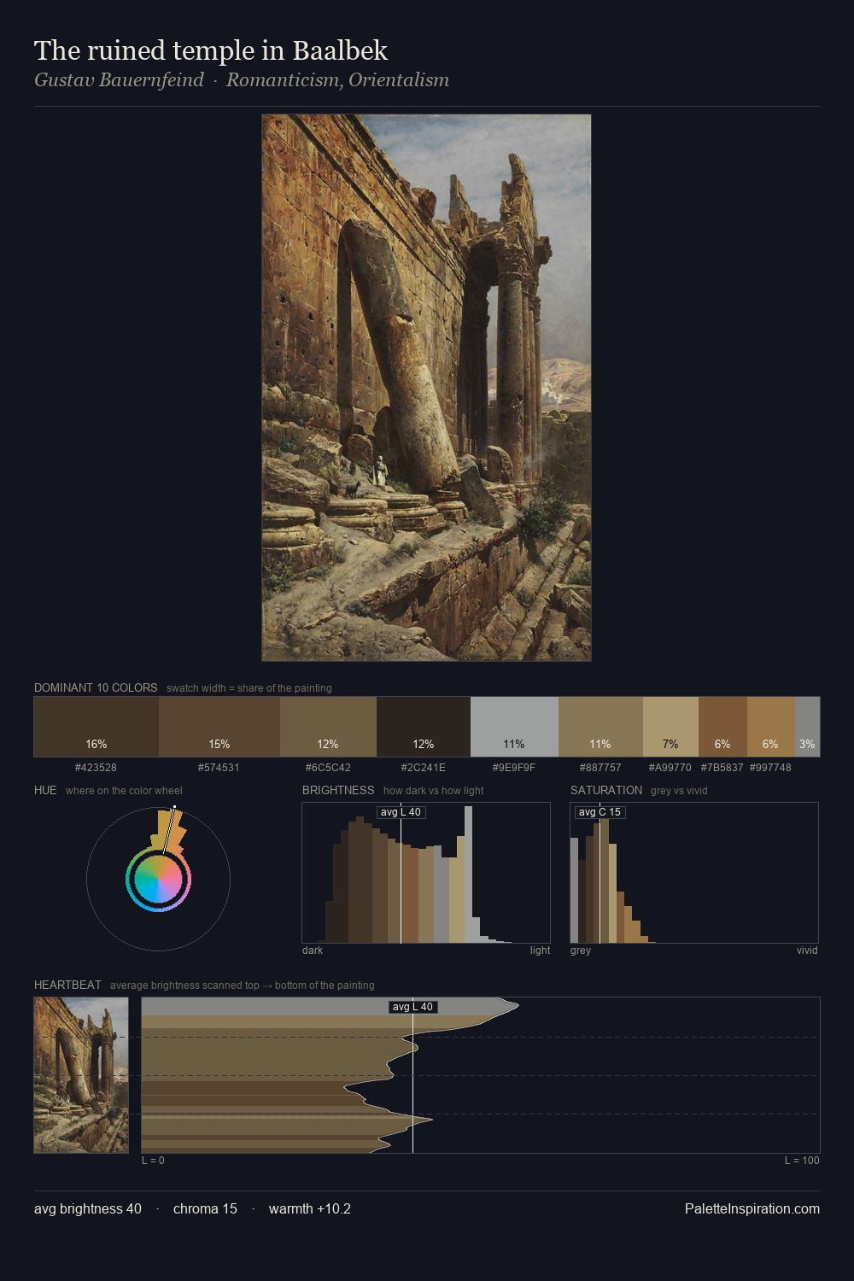The width and height of the screenshot is (854, 1281).
Task: Select the #887757 swatch at 11%
Action: 600,727
